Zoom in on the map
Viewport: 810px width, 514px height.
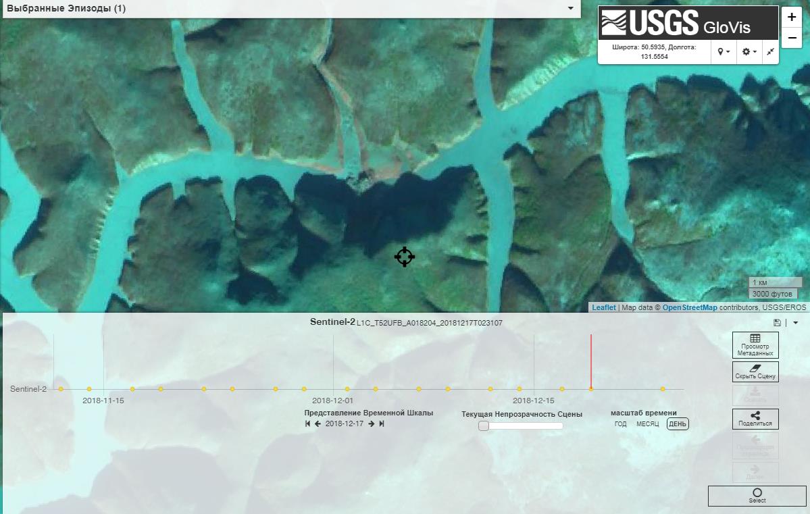tap(792, 17)
